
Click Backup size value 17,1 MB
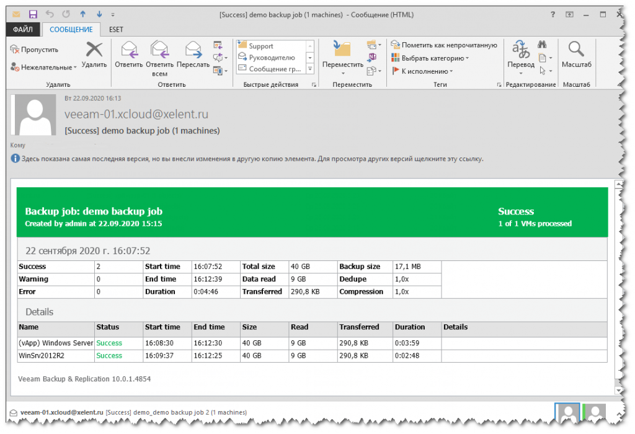(x=408, y=267)
